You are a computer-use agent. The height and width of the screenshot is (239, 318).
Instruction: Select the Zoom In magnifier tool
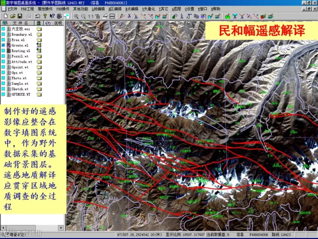coord(76,16)
